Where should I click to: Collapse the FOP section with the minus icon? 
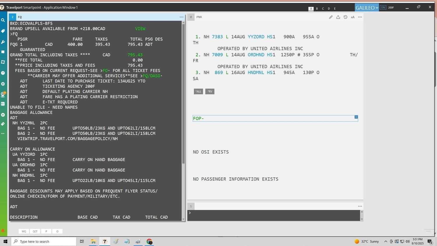(356, 117)
